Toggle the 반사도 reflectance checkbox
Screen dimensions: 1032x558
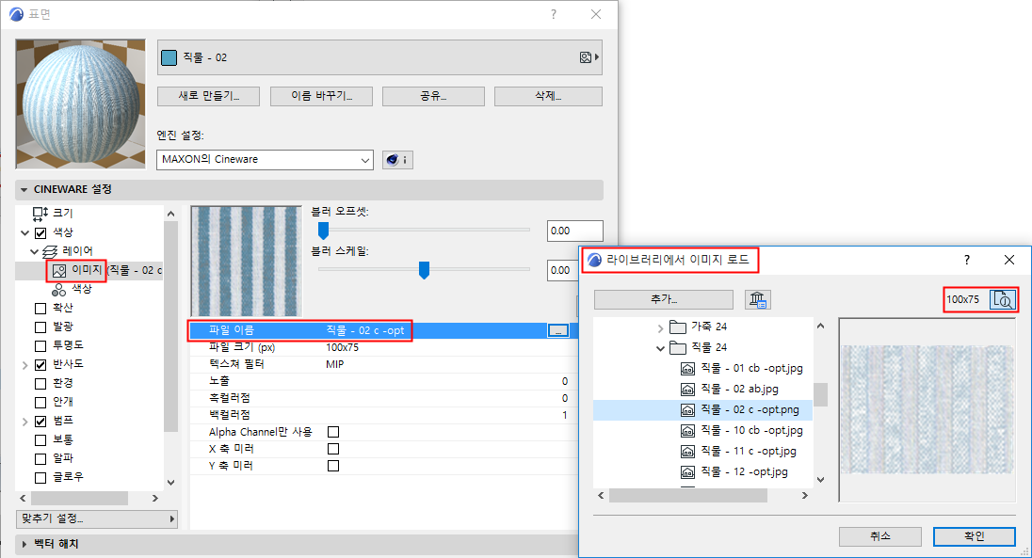tap(40, 364)
